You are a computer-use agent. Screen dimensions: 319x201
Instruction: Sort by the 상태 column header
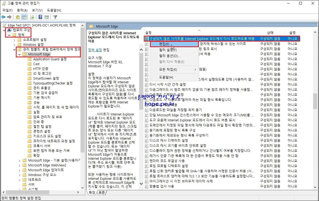pyautogui.click(x=270, y=32)
